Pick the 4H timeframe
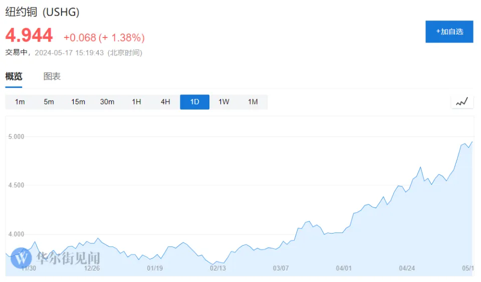481x282 pixels. (165, 102)
